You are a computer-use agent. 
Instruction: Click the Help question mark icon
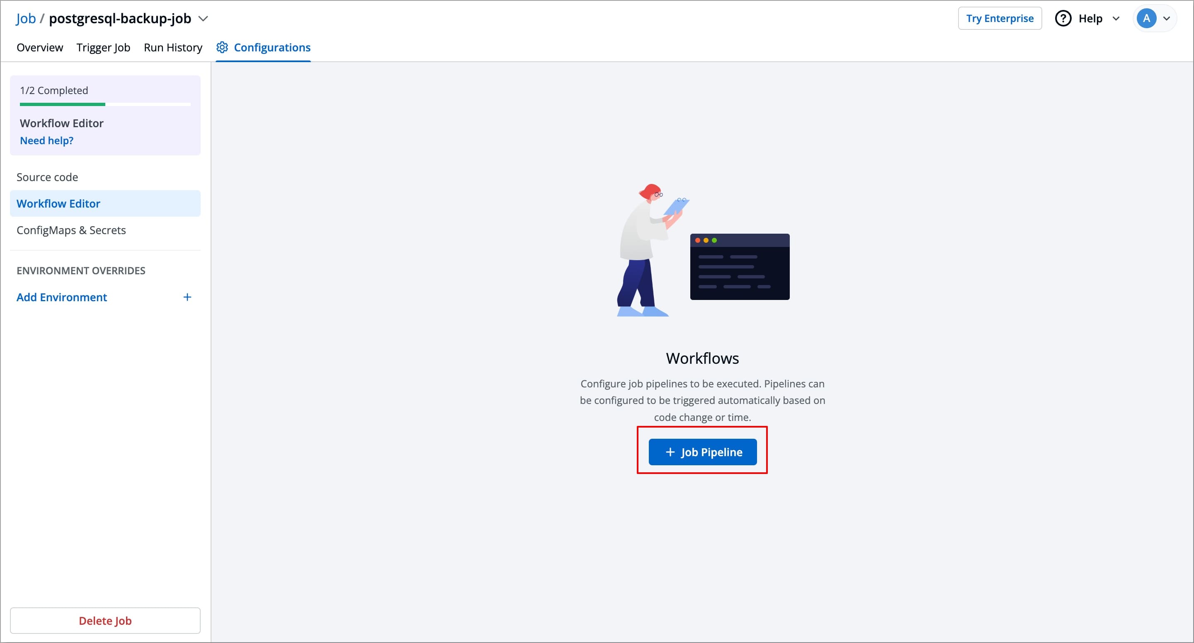point(1063,18)
